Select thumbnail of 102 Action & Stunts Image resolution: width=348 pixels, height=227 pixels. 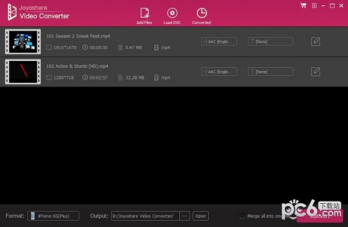click(x=23, y=72)
